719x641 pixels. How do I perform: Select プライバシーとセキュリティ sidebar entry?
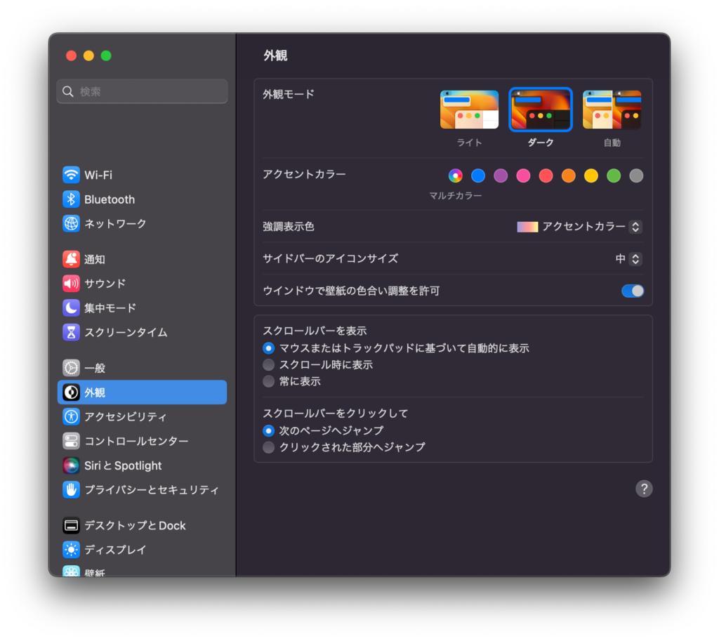pyautogui.click(x=152, y=490)
